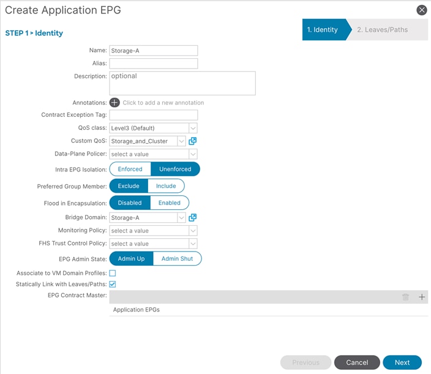
Task: Close the Create Application EPG dialog
Action: [x=421, y=10]
